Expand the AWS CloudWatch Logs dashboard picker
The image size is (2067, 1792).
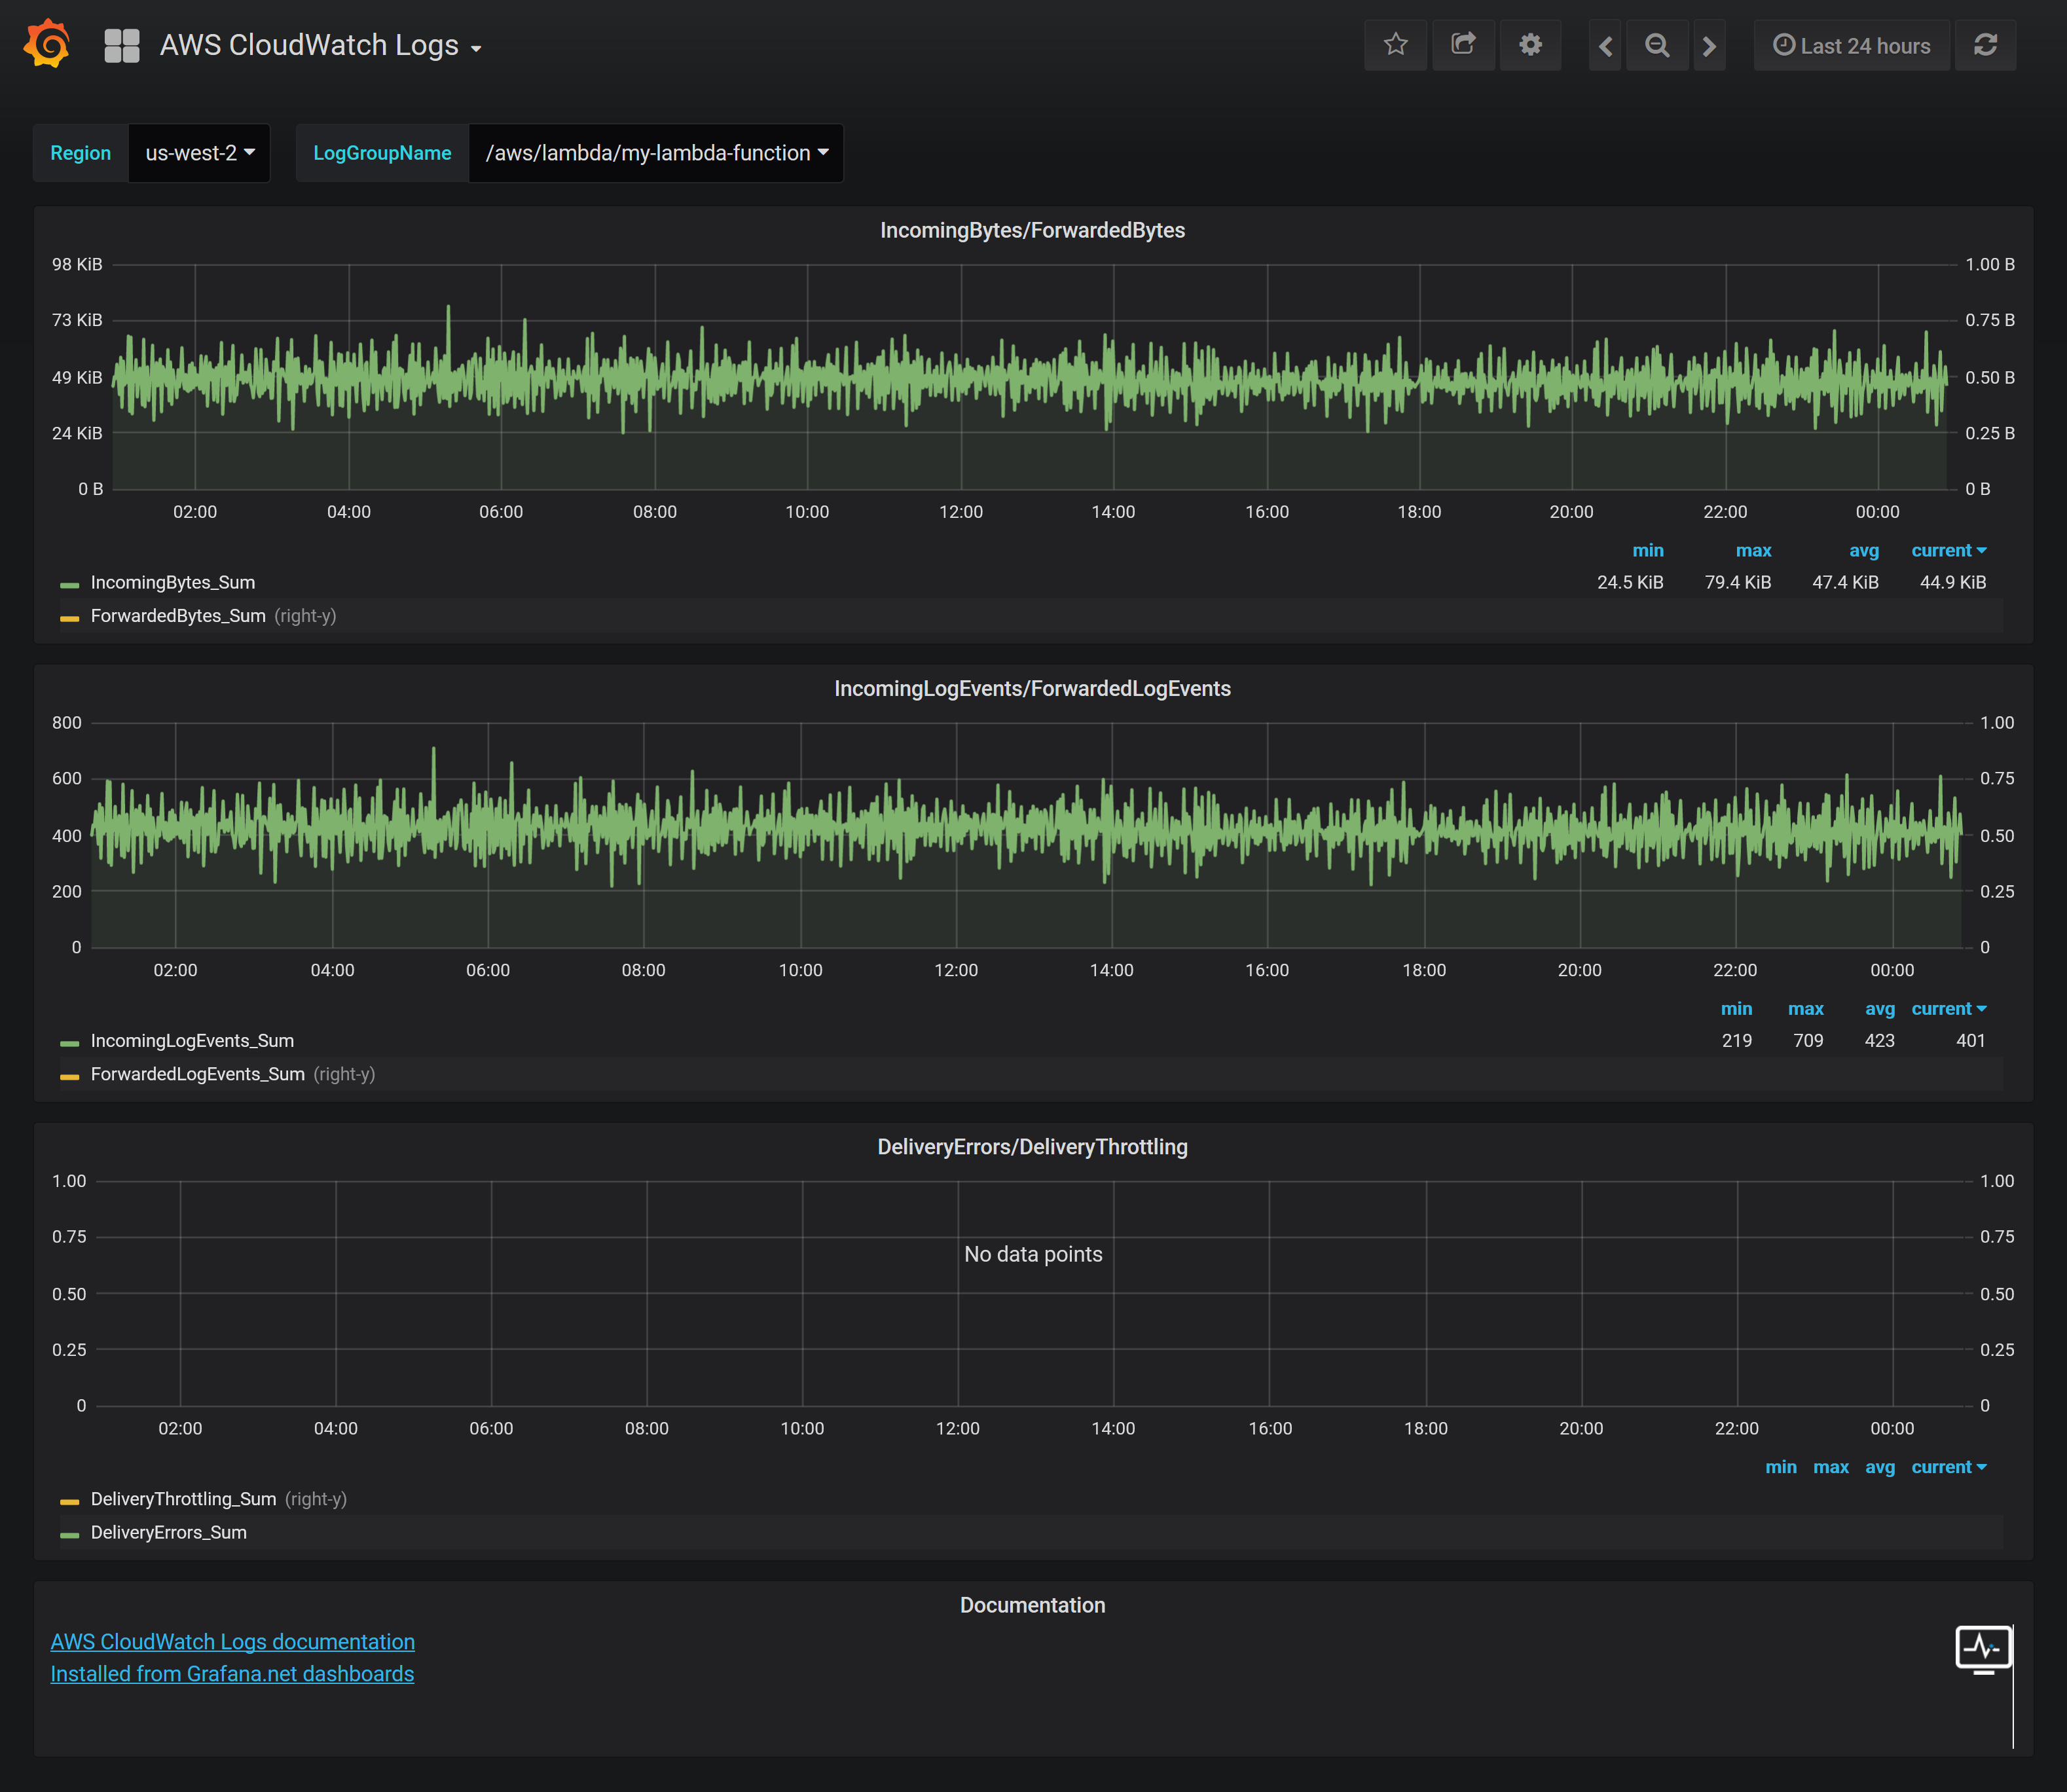point(320,46)
